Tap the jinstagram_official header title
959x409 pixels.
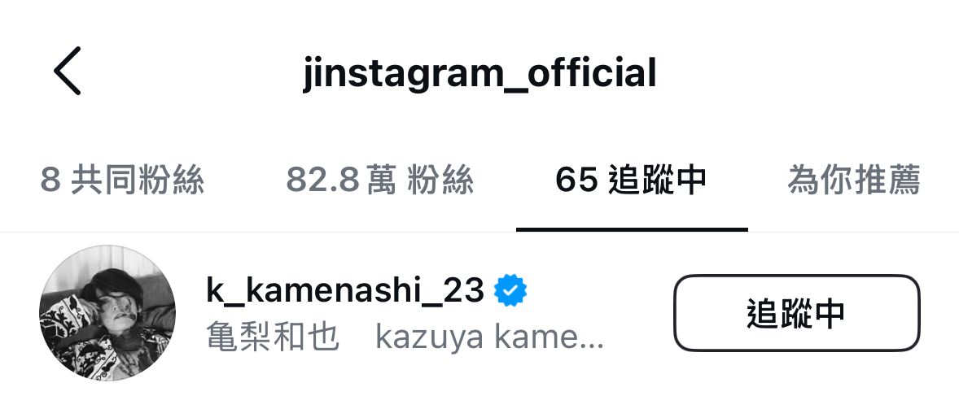click(479, 73)
